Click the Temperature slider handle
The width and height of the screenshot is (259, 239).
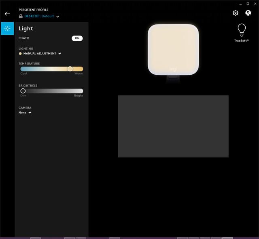(x=70, y=69)
